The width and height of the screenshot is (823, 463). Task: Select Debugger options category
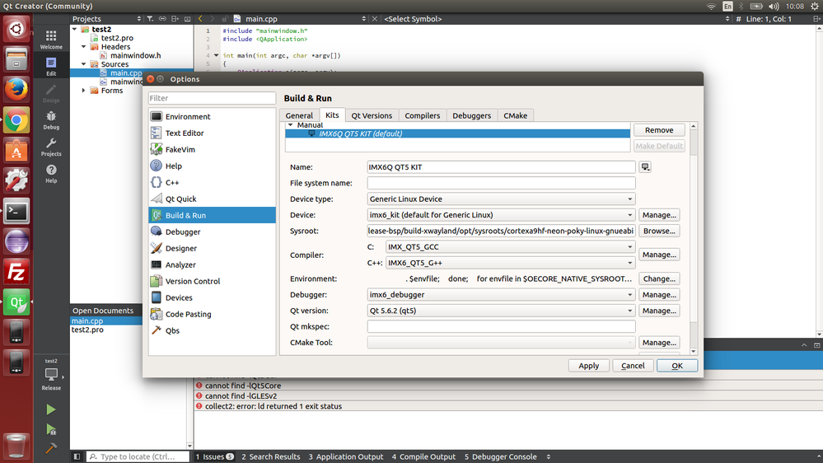coord(212,231)
